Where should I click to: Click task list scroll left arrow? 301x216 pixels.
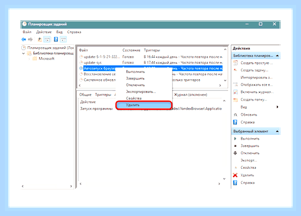[x=80, y=86]
